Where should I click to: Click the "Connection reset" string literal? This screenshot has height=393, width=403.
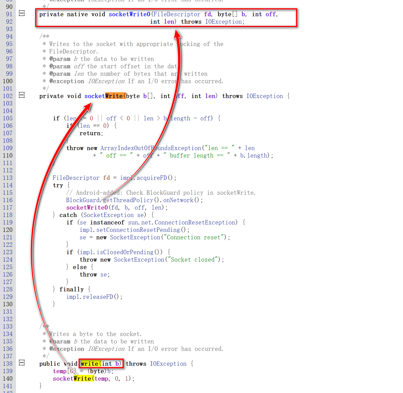click(193, 237)
